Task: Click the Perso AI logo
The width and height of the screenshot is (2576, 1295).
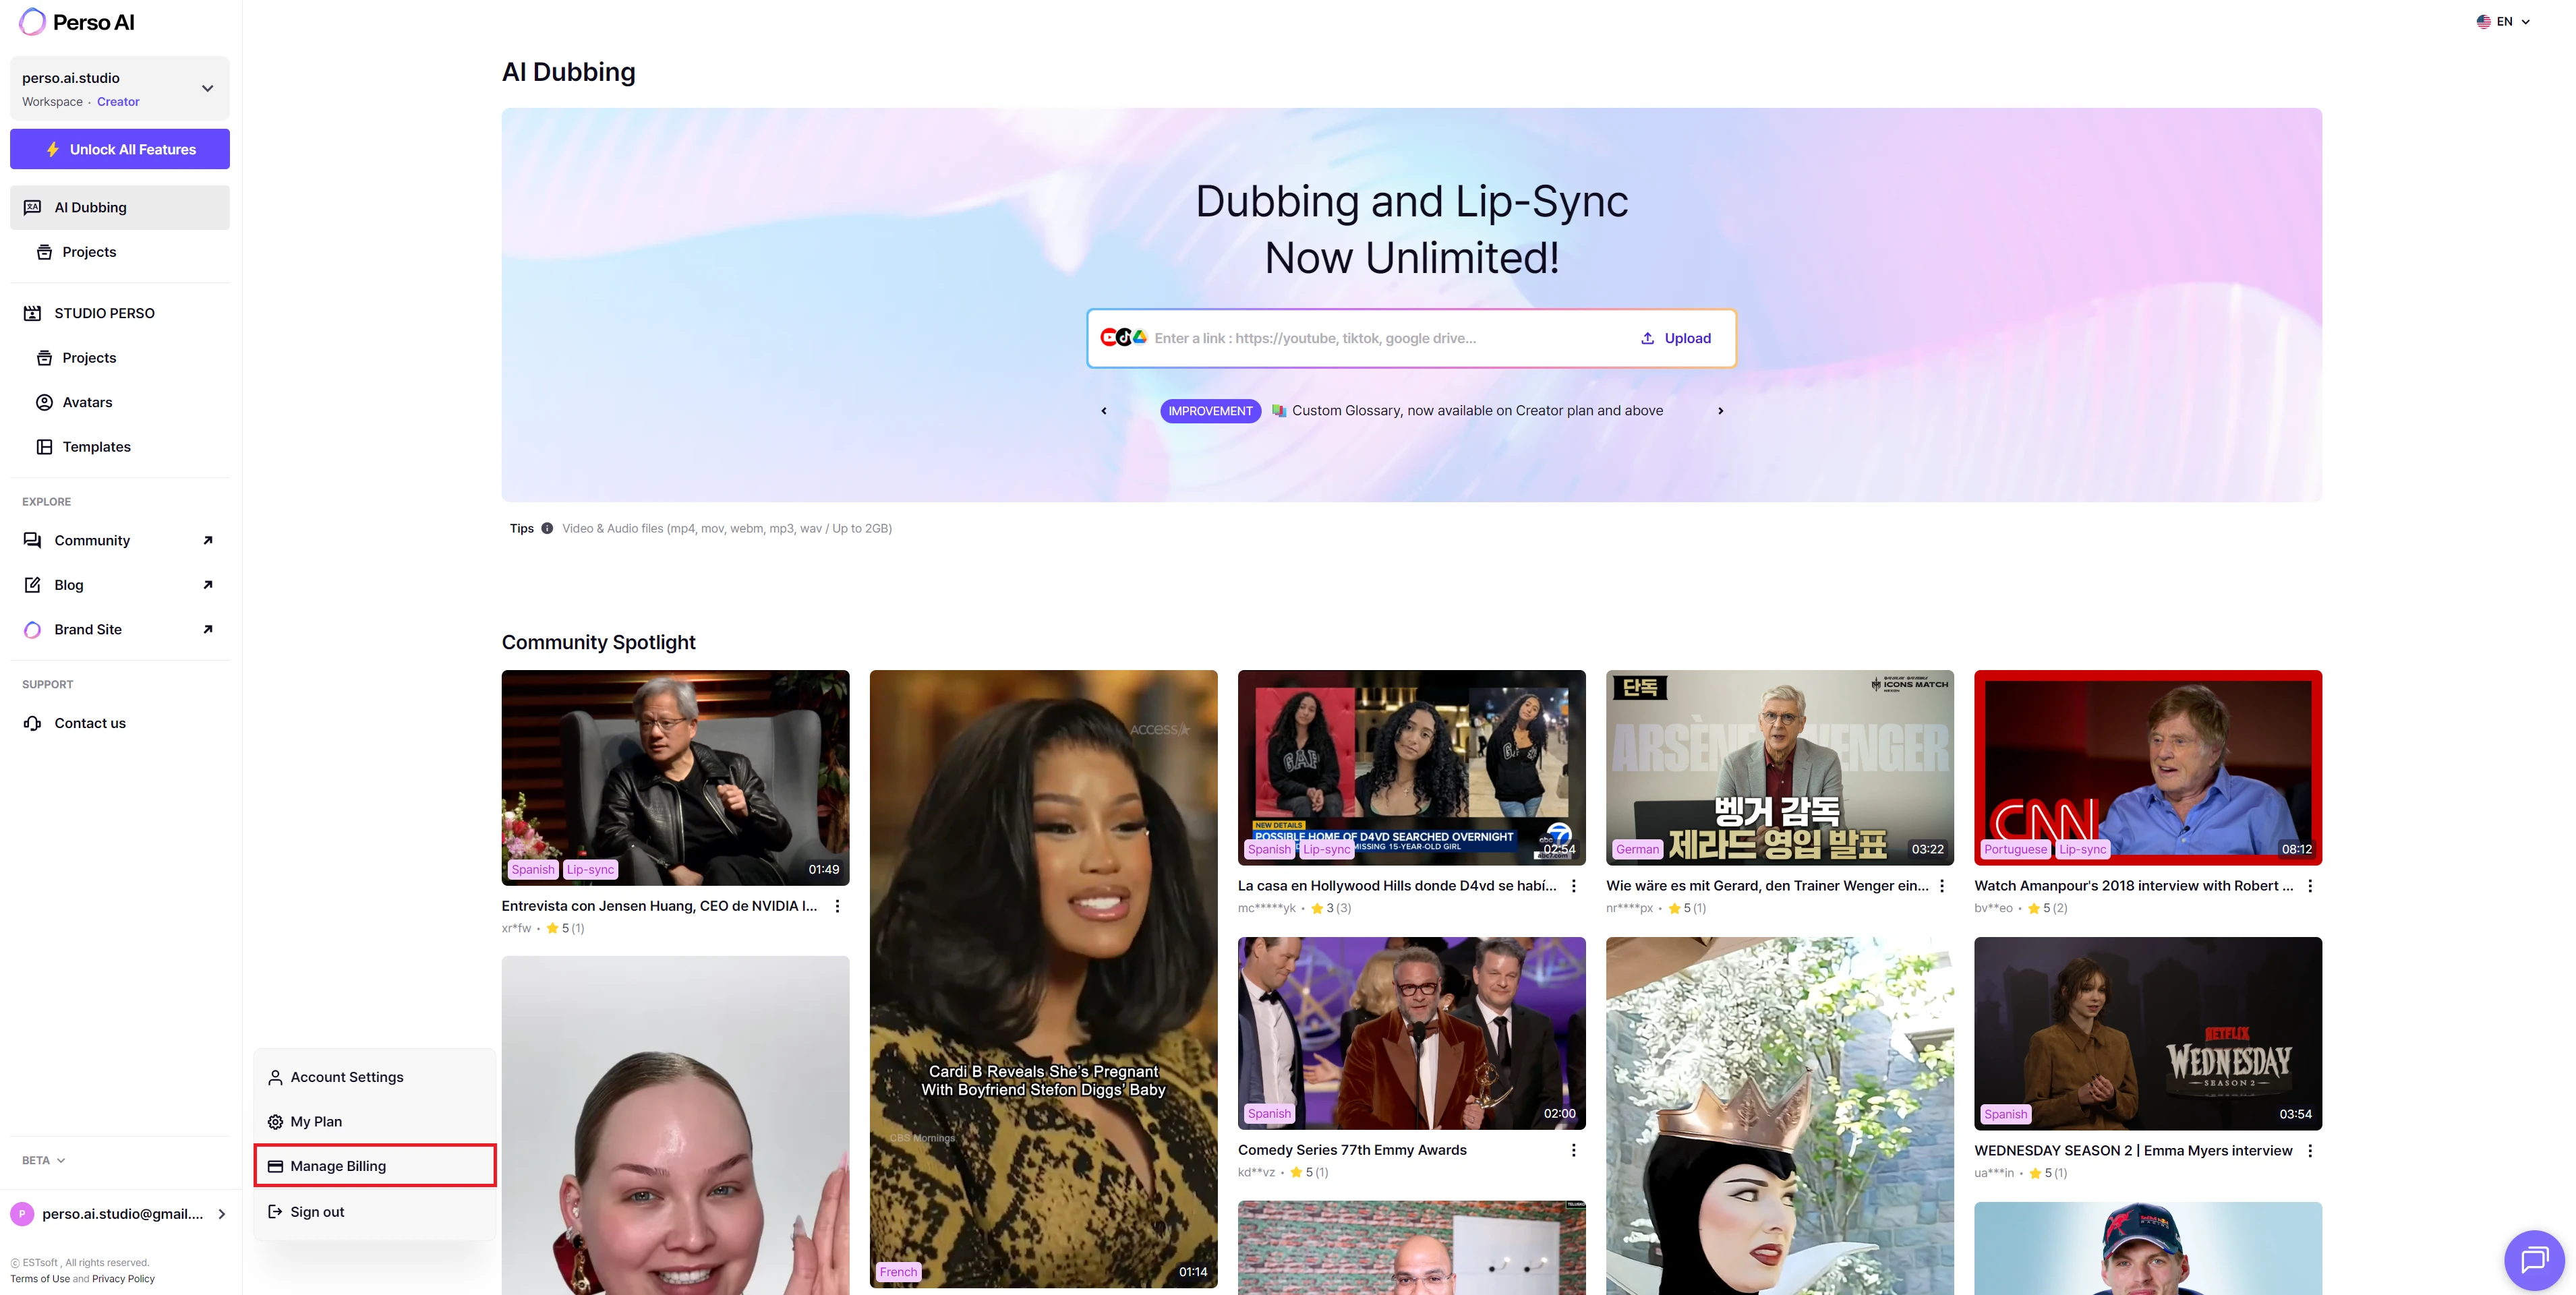Action: (76, 22)
